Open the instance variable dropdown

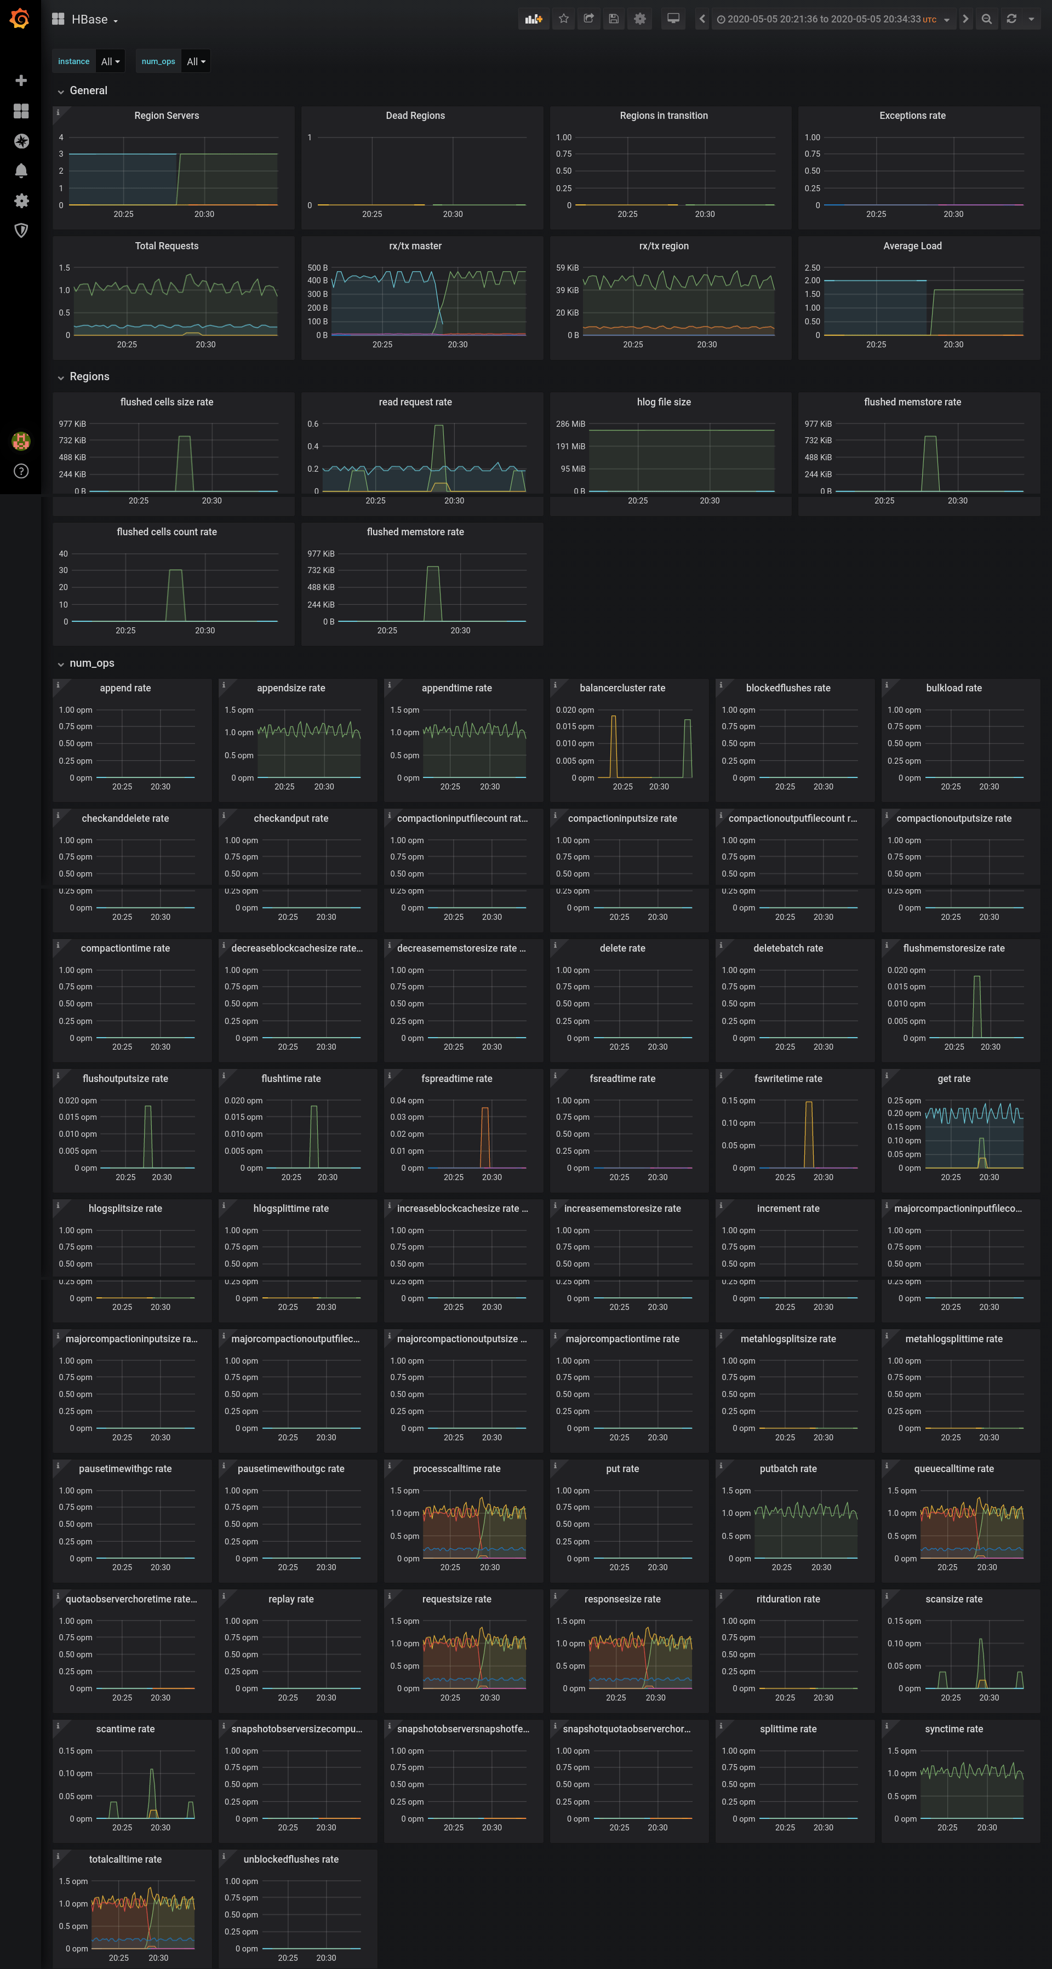coord(111,61)
